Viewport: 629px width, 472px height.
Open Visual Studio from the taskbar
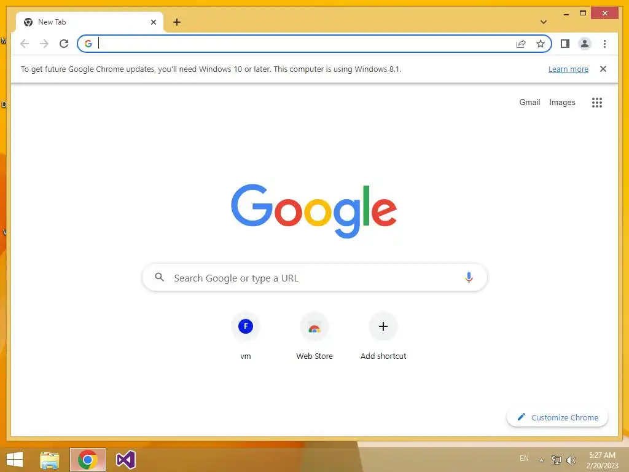125,460
